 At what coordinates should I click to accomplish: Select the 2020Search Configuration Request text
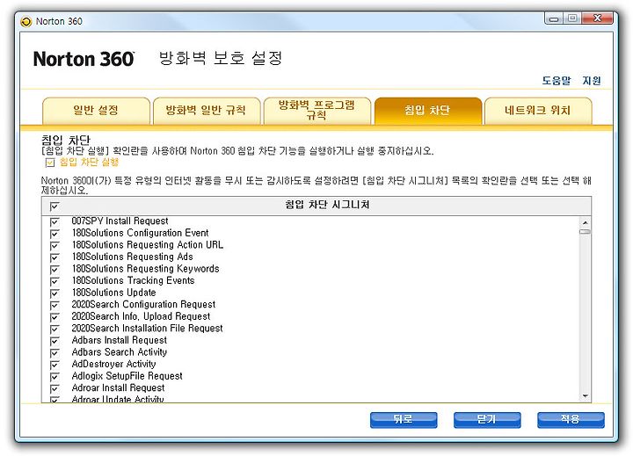(x=143, y=304)
